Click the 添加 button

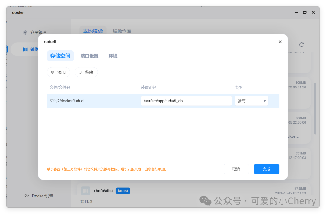pyautogui.click(x=59, y=72)
